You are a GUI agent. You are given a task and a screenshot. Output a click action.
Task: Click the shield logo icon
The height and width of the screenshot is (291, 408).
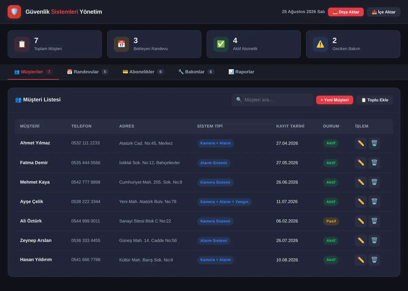14,12
